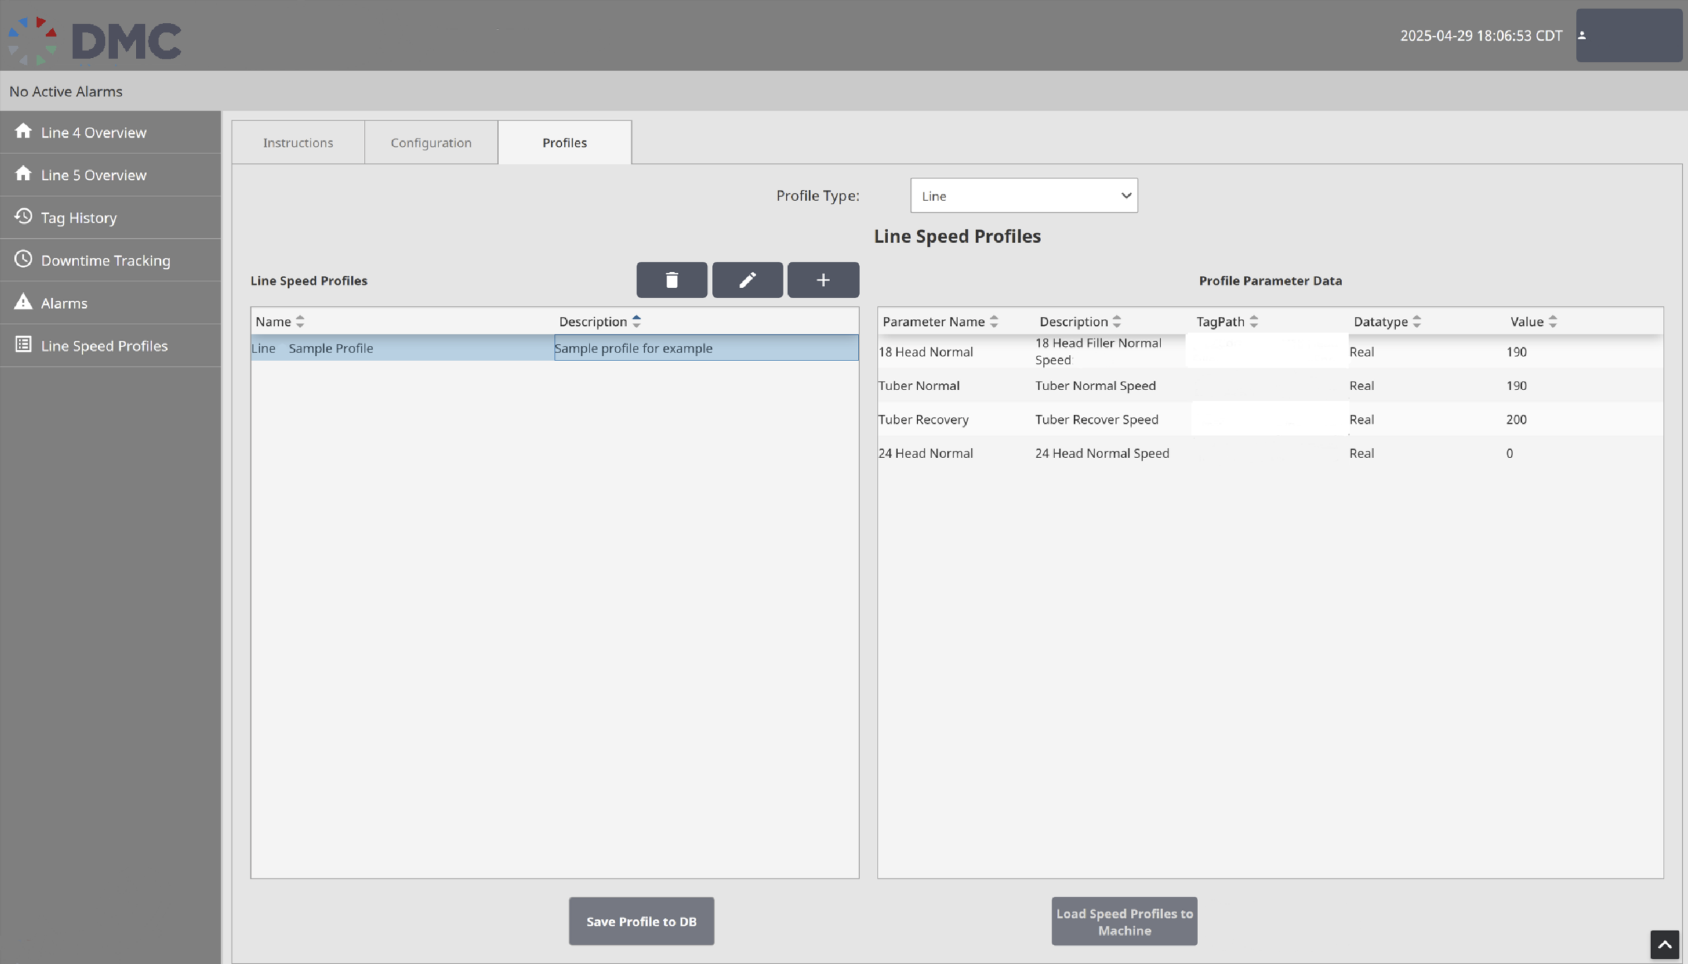
Task: Click '24 Head Normal Speed' description cell
Action: pos(1102,453)
